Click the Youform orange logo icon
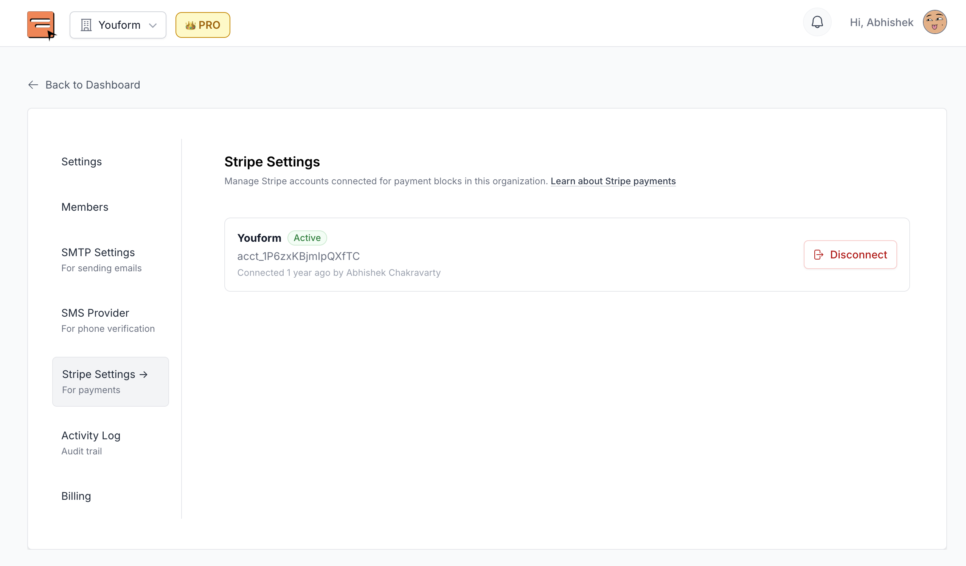Screen dimensions: 966x566 pyautogui.click(x=41, y=25)
